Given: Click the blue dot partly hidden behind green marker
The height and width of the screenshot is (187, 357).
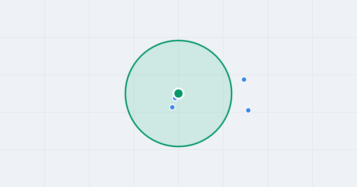Looking at the screenshot, I should pos(174,99).
